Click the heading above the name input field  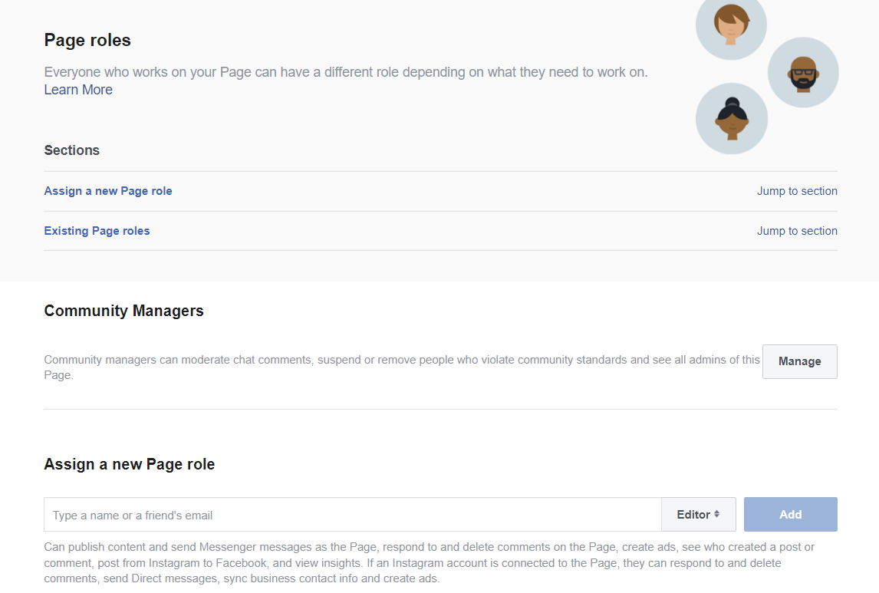tap(130, 464)
